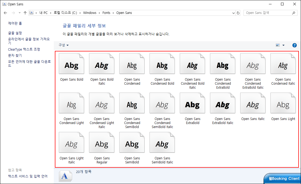Expand chevron after 내 PC in path
The width and height of the screenshot is (301, 184).
[x=51, y=13]
